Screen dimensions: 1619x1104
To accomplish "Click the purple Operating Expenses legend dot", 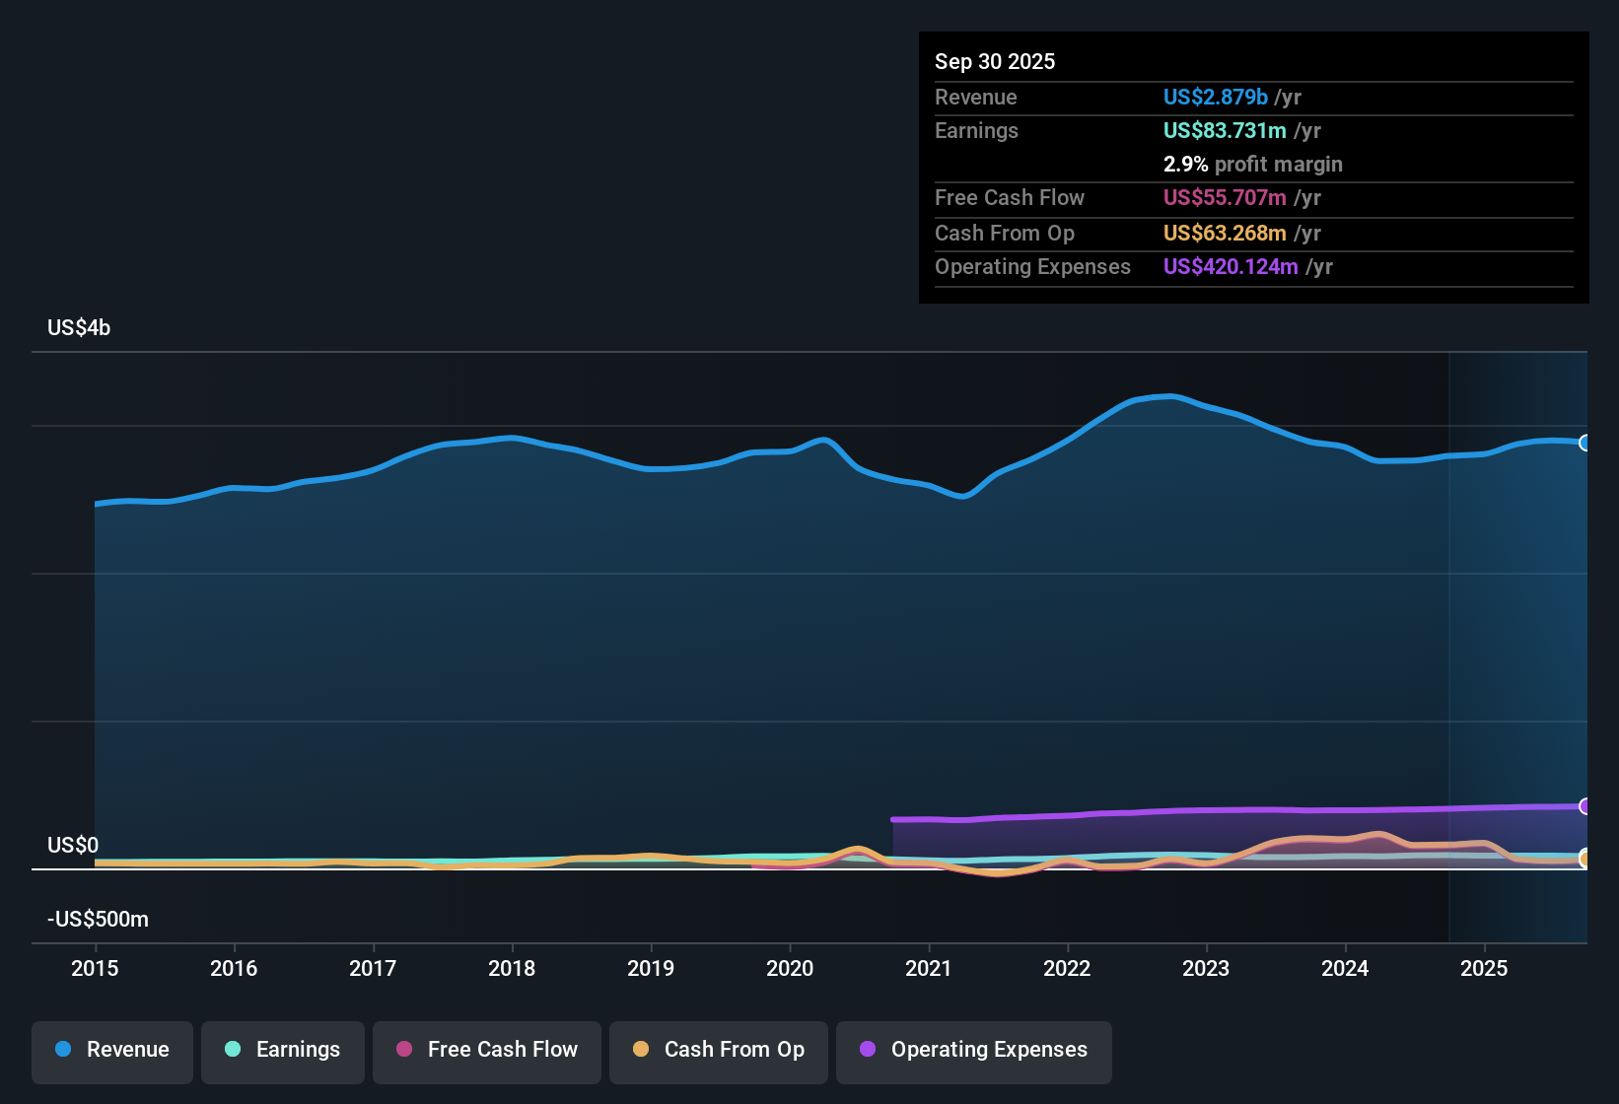I will (868, 1049).
